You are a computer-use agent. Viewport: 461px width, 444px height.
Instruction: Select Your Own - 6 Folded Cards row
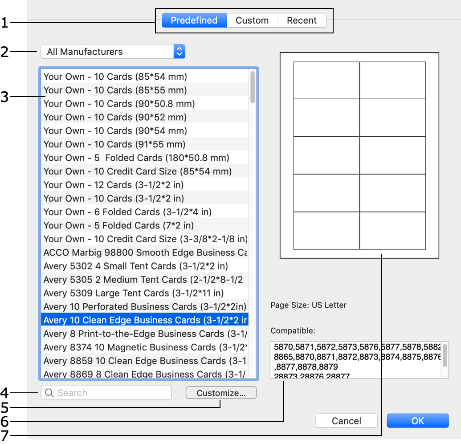(145, 212)
